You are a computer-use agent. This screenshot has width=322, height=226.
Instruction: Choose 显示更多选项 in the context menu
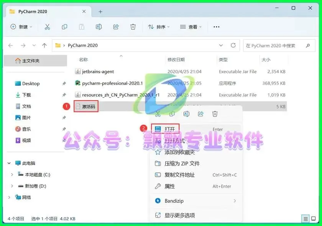point(197,215)
